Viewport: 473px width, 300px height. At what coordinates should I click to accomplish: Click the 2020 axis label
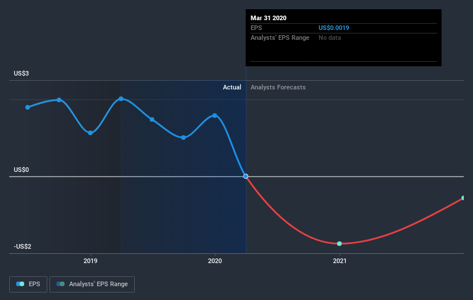(x=215, y=261)
